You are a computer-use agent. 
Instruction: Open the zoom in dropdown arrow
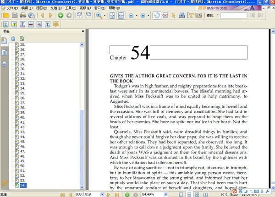click(148, 16)
